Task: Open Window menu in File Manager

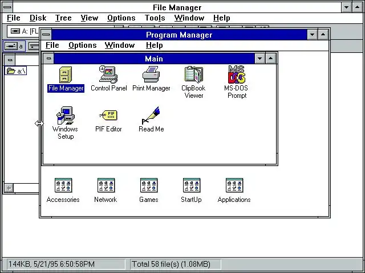Action: 189,18
